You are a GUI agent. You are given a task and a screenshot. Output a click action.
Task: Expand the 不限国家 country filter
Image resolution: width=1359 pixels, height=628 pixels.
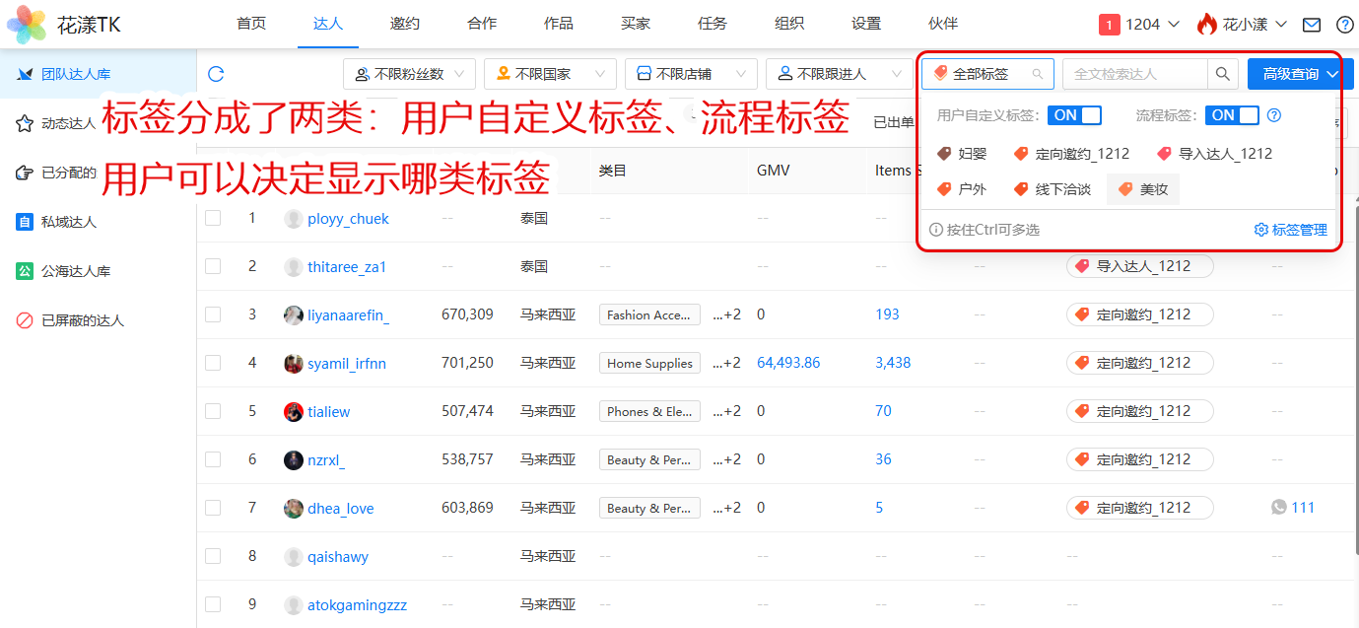[550, 74]
